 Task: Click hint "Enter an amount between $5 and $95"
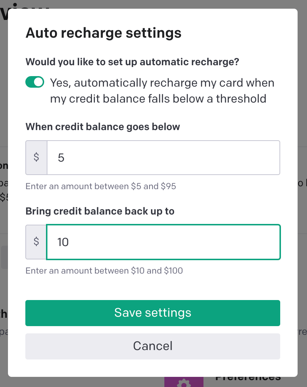pyautogui.click(x=101, y=186)
